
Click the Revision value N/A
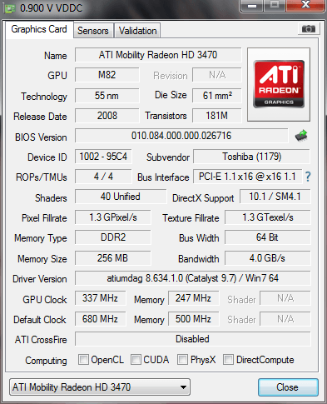(217, 75)
